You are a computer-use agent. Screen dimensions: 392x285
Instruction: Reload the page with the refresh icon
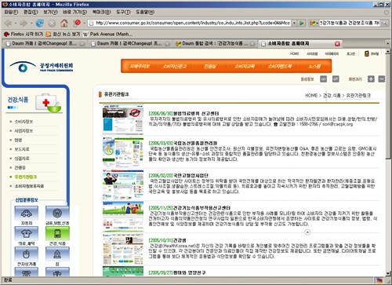[40, 24]
